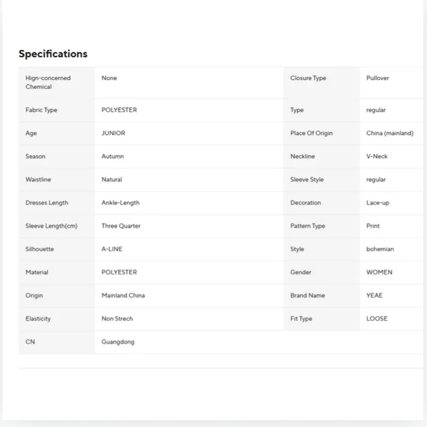427x427 pixels.
Task: Select the Fabric Type label cell
Action: [57, 110]
